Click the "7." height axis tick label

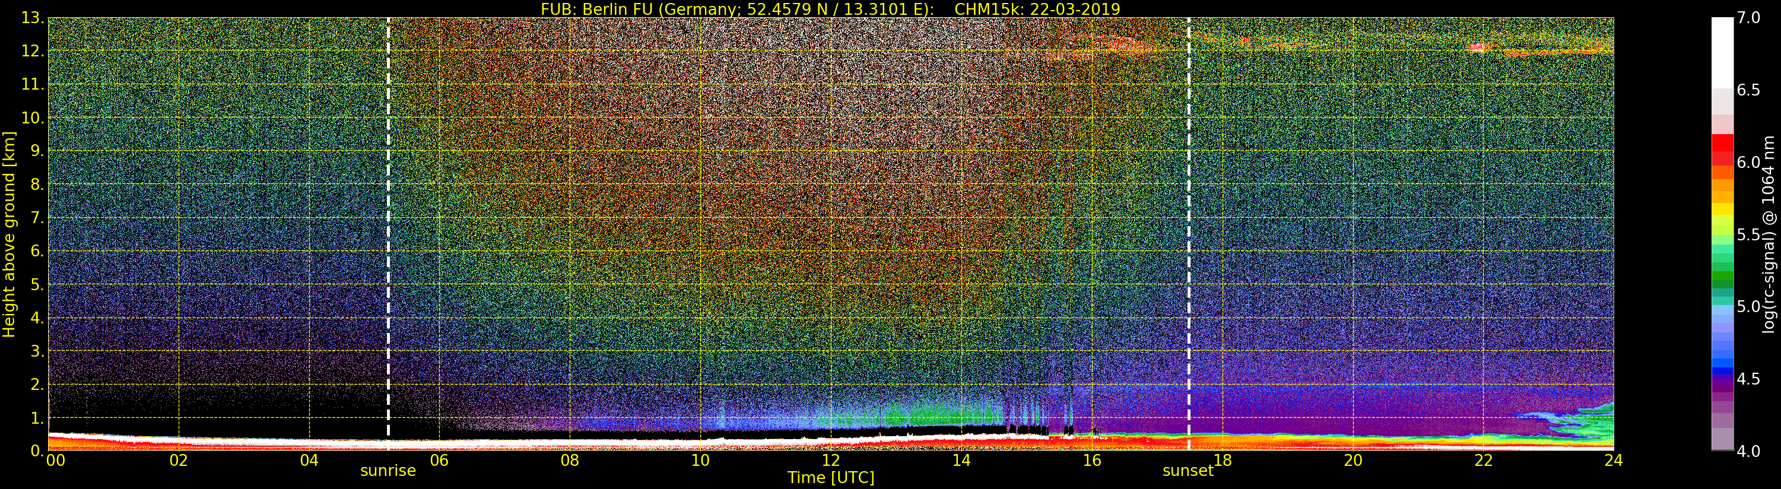(37, 218)
